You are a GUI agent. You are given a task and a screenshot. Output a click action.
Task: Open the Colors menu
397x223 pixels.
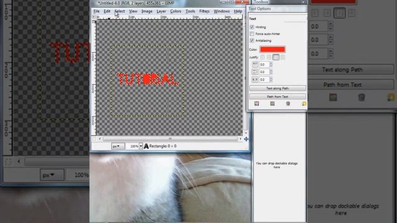(x=176, y=11)
